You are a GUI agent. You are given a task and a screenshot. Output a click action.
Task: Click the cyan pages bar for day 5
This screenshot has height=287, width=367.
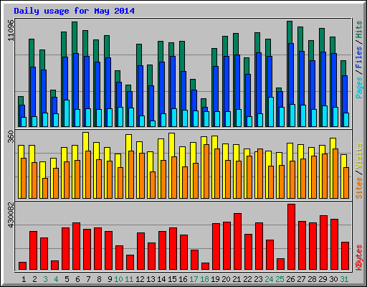click(67, 113)
